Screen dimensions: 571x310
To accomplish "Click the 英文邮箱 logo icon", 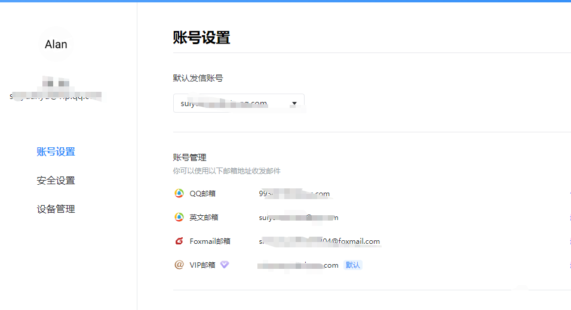I will (179, 218).
